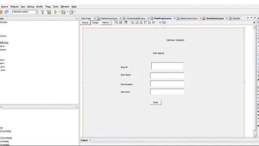
Task: Close the Output panel tab
Action: click(90, 140)
